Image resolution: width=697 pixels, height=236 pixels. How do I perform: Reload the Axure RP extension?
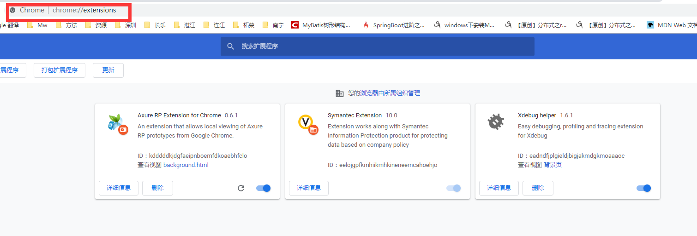pyautogui.click(x=241, y=188)
